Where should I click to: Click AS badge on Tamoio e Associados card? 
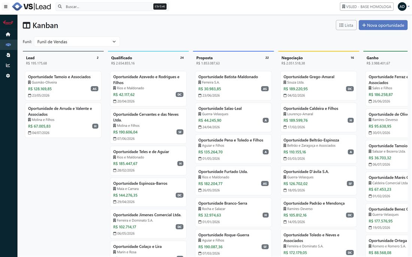(x=95, y=89)
